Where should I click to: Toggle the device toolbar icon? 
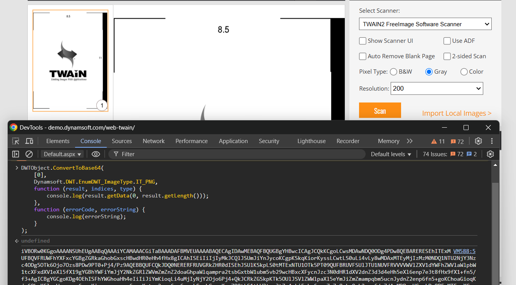coord(29,141)
